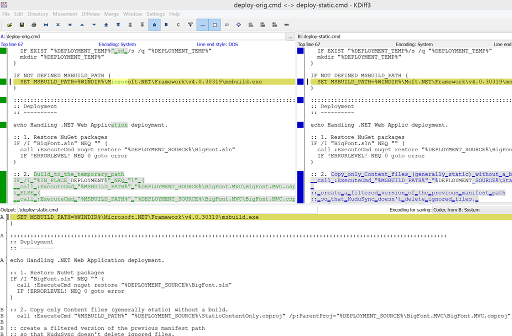Open the Diffview menu

pyautogui.click(x=90, y=14)
